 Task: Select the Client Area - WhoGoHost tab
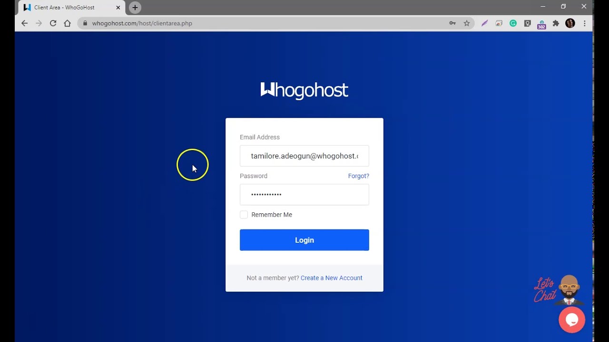click(x=71, y=8)
